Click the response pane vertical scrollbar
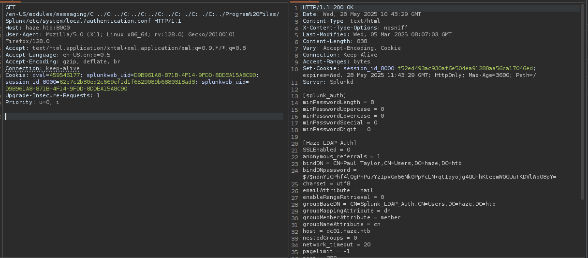 coord(583,102)
